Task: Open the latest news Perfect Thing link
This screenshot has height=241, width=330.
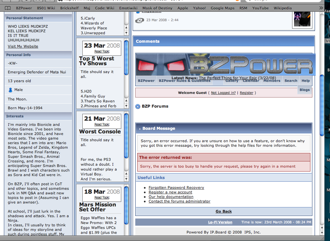Action: pos(228,78)
